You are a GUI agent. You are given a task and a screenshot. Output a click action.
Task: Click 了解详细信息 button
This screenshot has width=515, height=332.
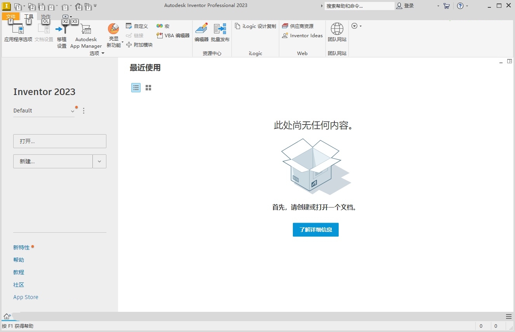coord(316,230)
